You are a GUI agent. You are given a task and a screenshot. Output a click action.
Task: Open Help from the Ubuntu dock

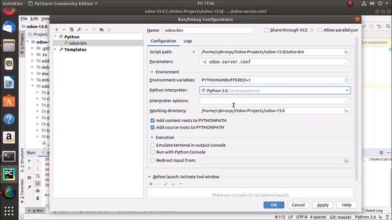(x=9, y=120)
